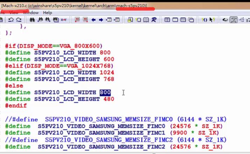Click the 600 height value
This screenshot has height=154, width=250.
(x=109, y=59)
